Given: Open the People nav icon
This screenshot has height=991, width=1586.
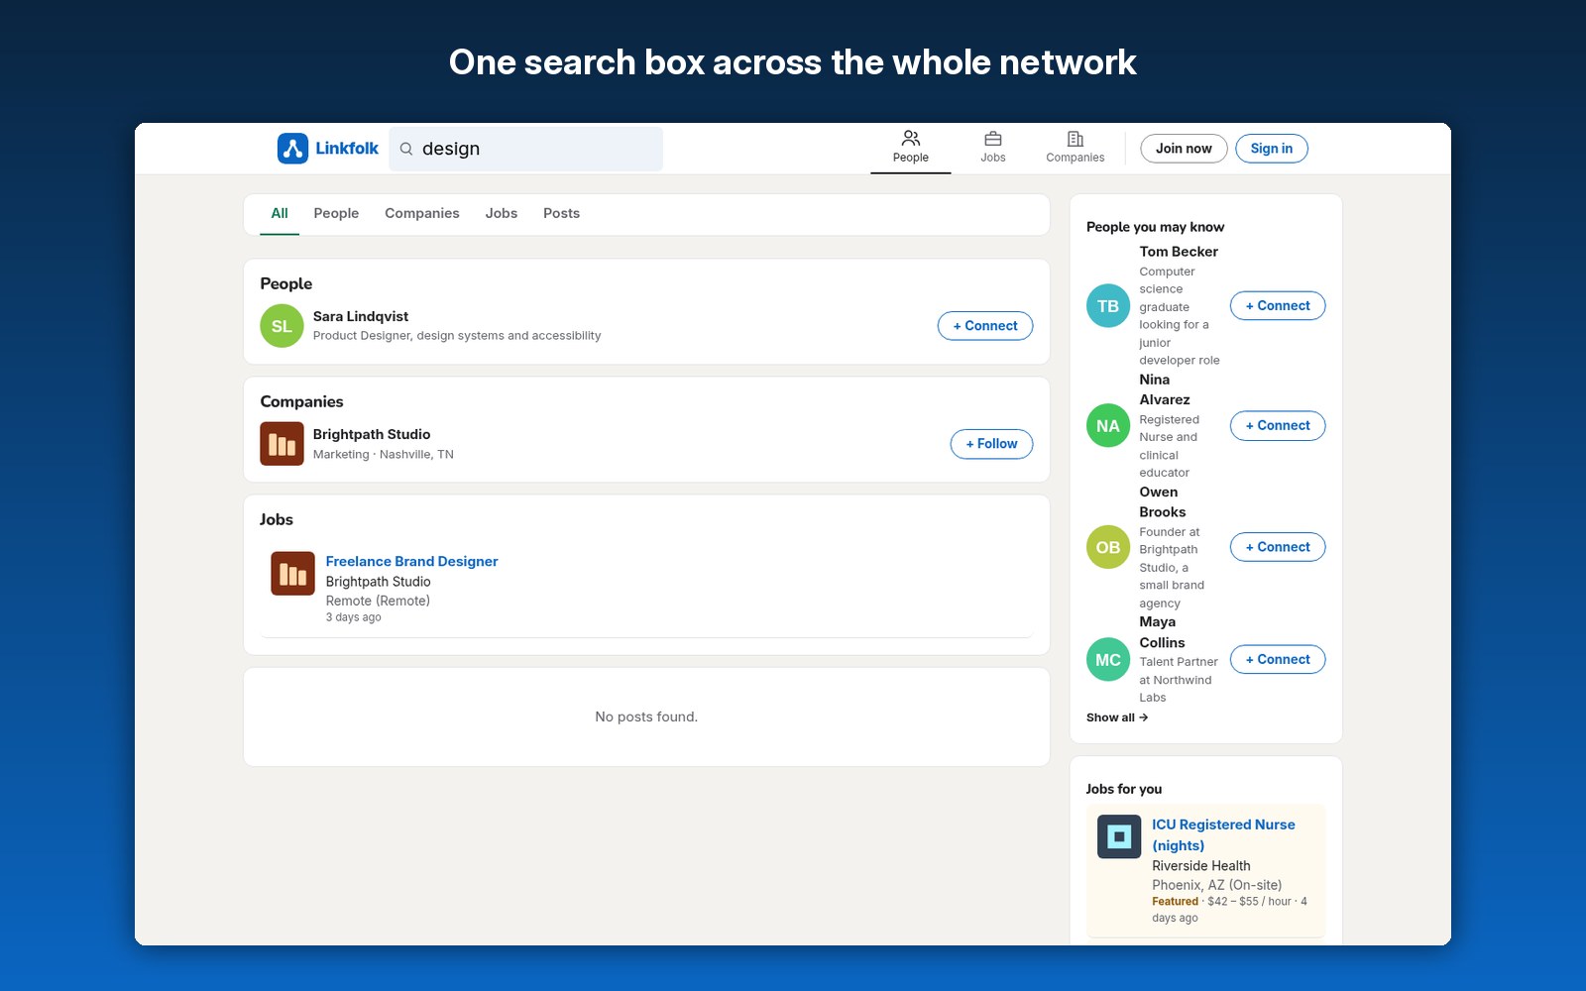Looking at the screenshot, I should 911,139.
